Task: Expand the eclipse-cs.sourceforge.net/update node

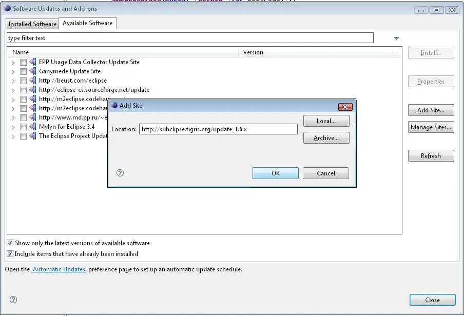Action: point(13,90)
